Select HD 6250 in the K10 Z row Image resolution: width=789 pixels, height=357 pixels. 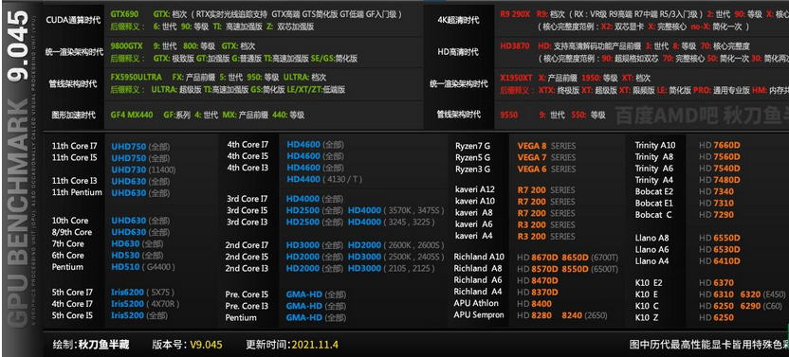click(717, 317)
